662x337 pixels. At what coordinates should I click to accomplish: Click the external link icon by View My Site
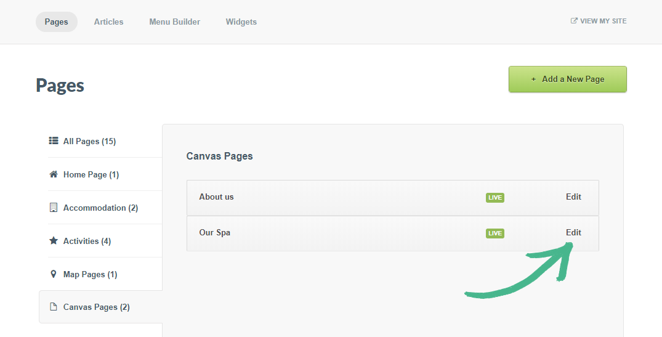574,21
